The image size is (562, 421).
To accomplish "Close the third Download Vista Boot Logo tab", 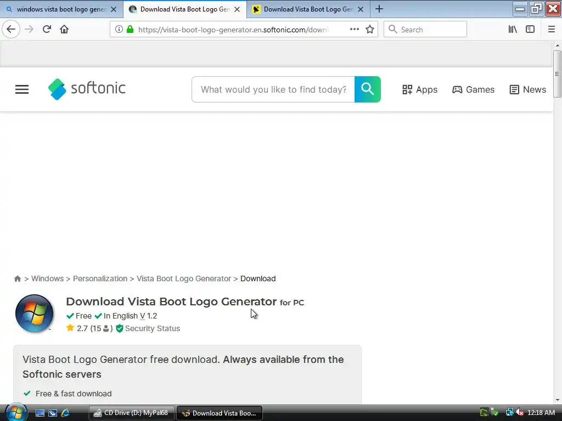I will pyautogui.click(x=361, y=9).
